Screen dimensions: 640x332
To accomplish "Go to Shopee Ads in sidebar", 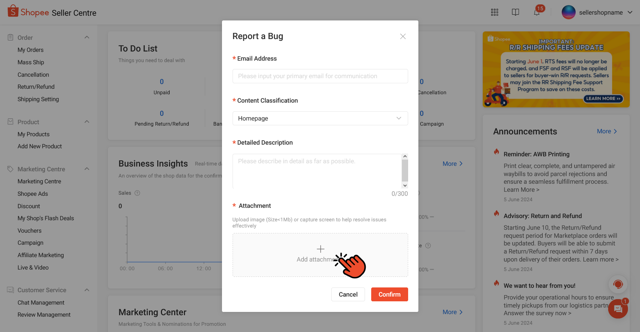I will [33, 194].
